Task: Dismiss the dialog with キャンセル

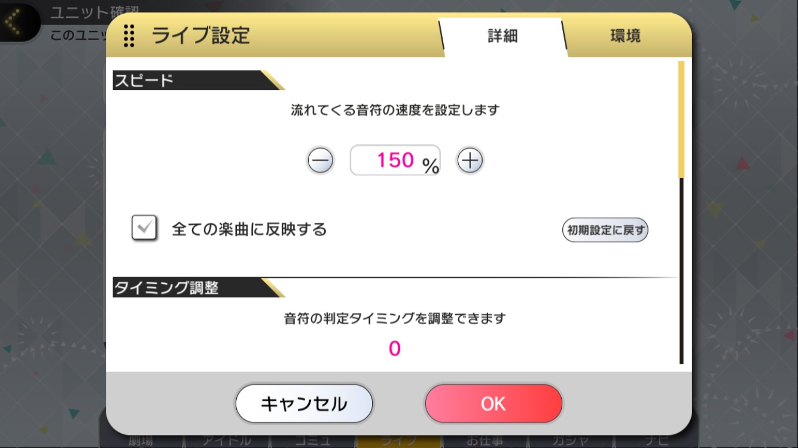Action: click(x=304, y=404)
